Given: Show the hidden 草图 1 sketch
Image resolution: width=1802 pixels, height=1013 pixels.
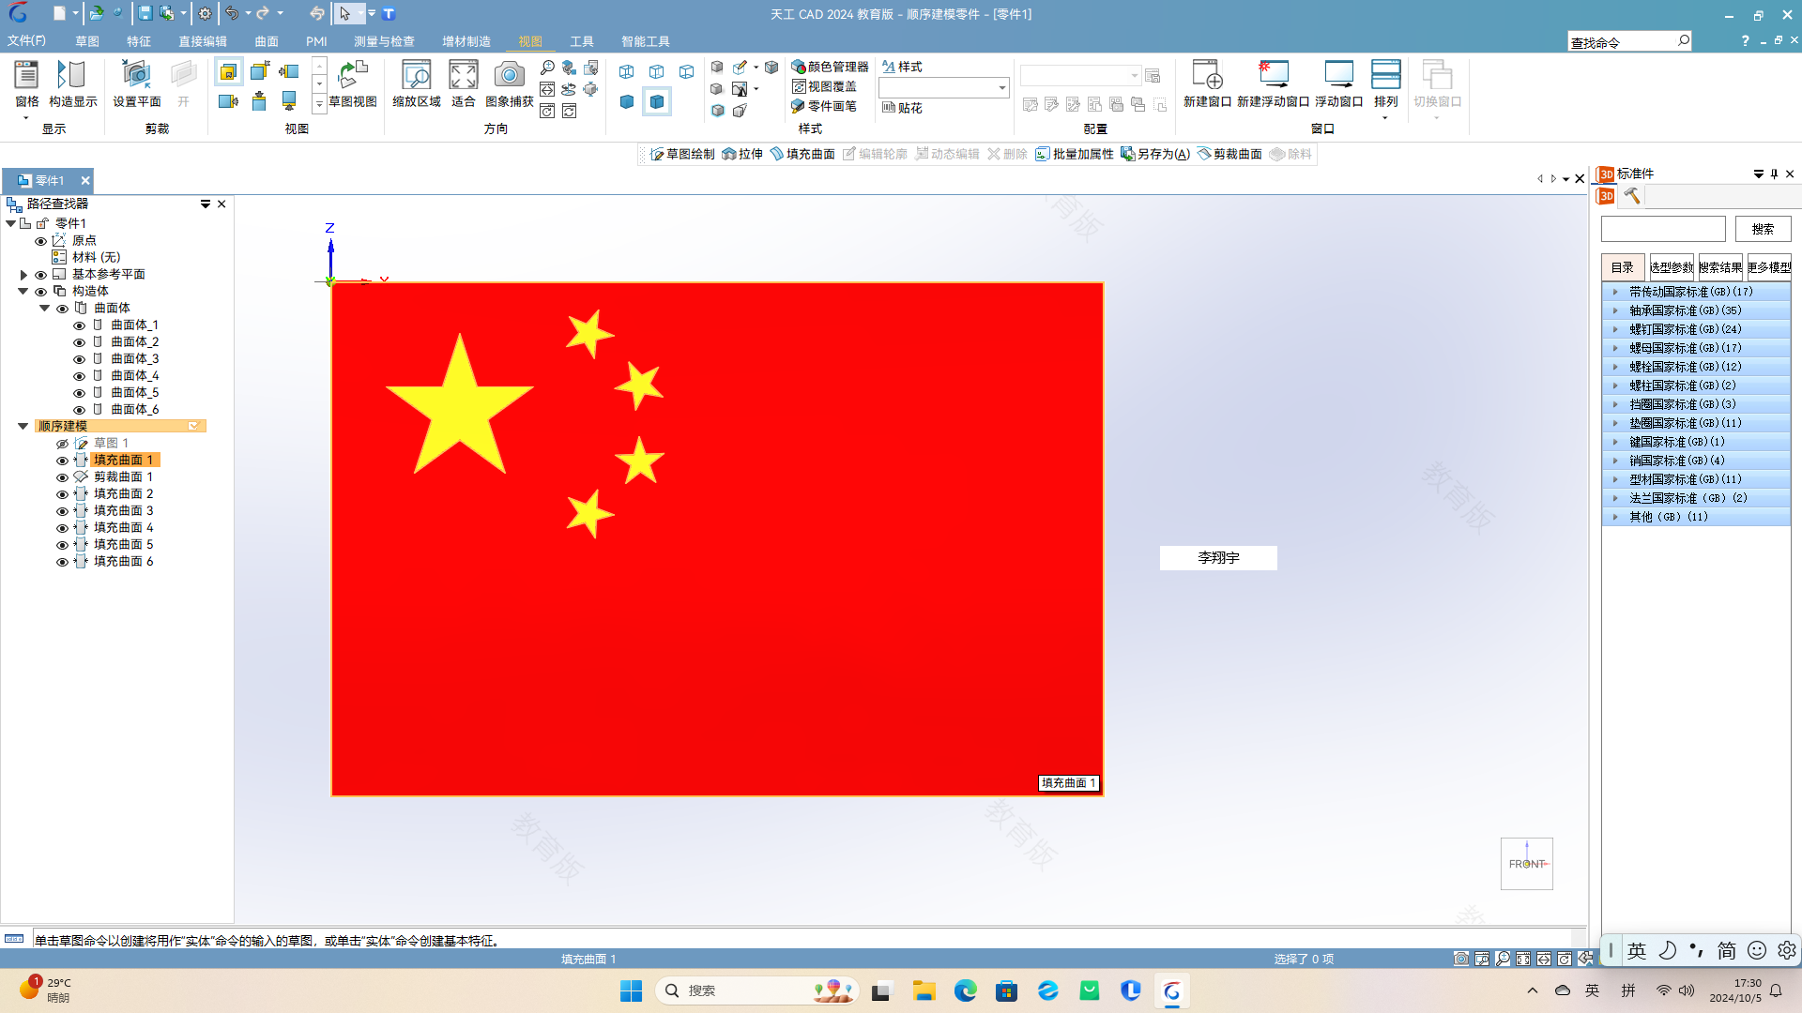Looking at the screenshot, I should (62, 444).
